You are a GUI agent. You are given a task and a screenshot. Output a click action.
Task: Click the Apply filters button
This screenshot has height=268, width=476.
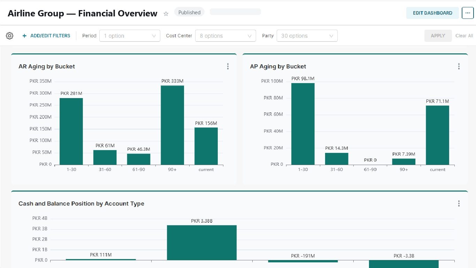click(x=438, y=36)
